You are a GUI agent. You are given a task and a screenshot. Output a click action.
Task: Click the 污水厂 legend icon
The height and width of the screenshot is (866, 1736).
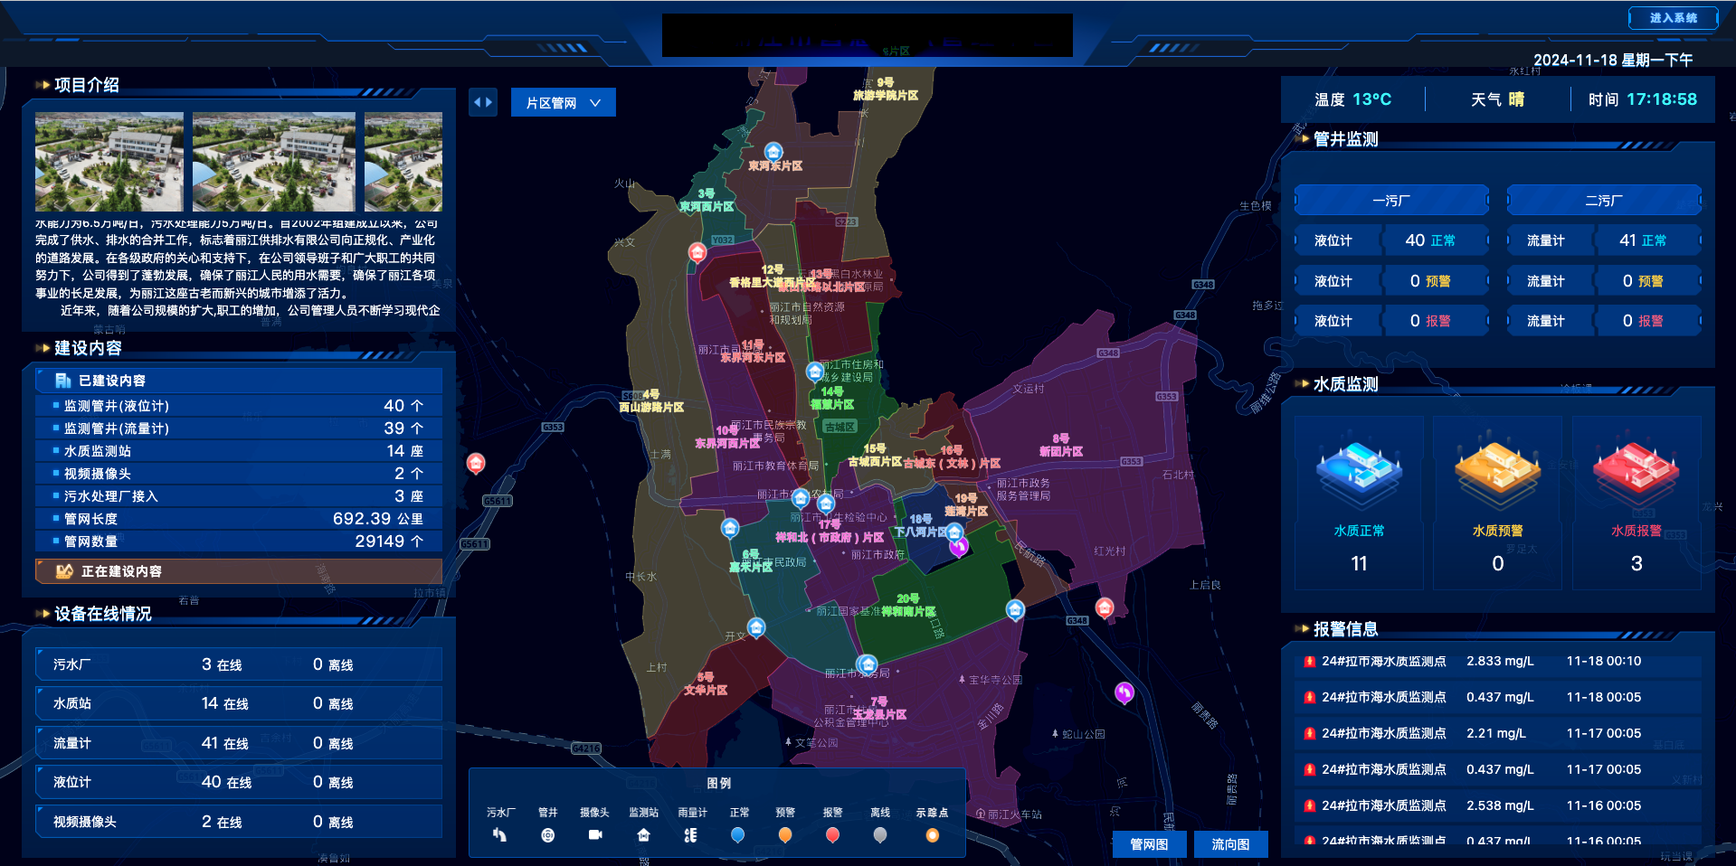tap(499, 835)
